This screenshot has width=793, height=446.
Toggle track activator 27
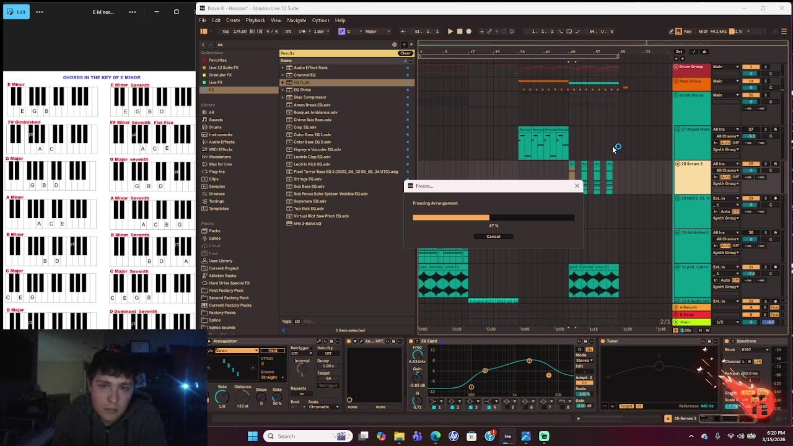tap(751, 129)
